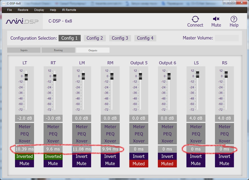Open the Help menu in menu bar

[x=53, y=10]
